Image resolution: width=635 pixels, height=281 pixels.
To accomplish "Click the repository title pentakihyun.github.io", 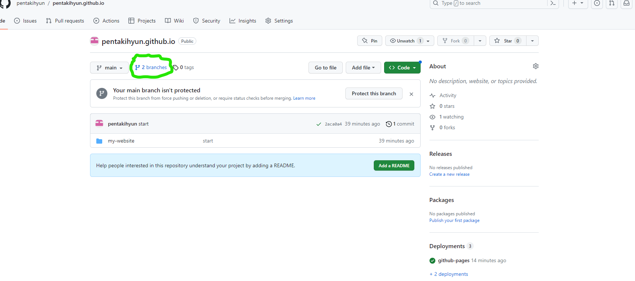I will click(138, 41).
